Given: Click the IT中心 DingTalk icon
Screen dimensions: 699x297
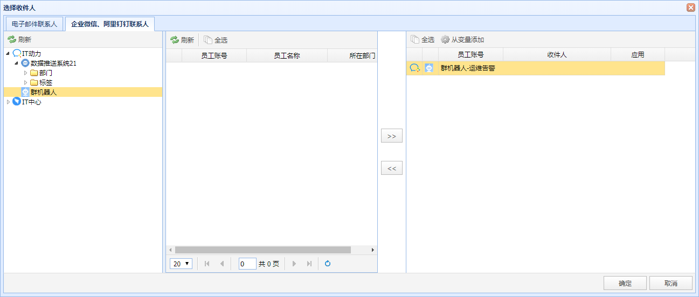Looking at the screenshot, I should 17,102.
